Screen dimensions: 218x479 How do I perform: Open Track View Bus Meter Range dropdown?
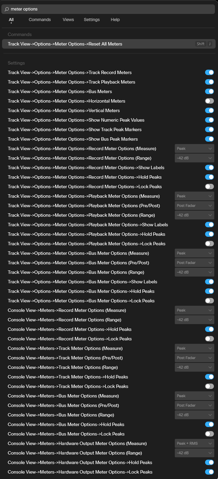tap(194, 272)
